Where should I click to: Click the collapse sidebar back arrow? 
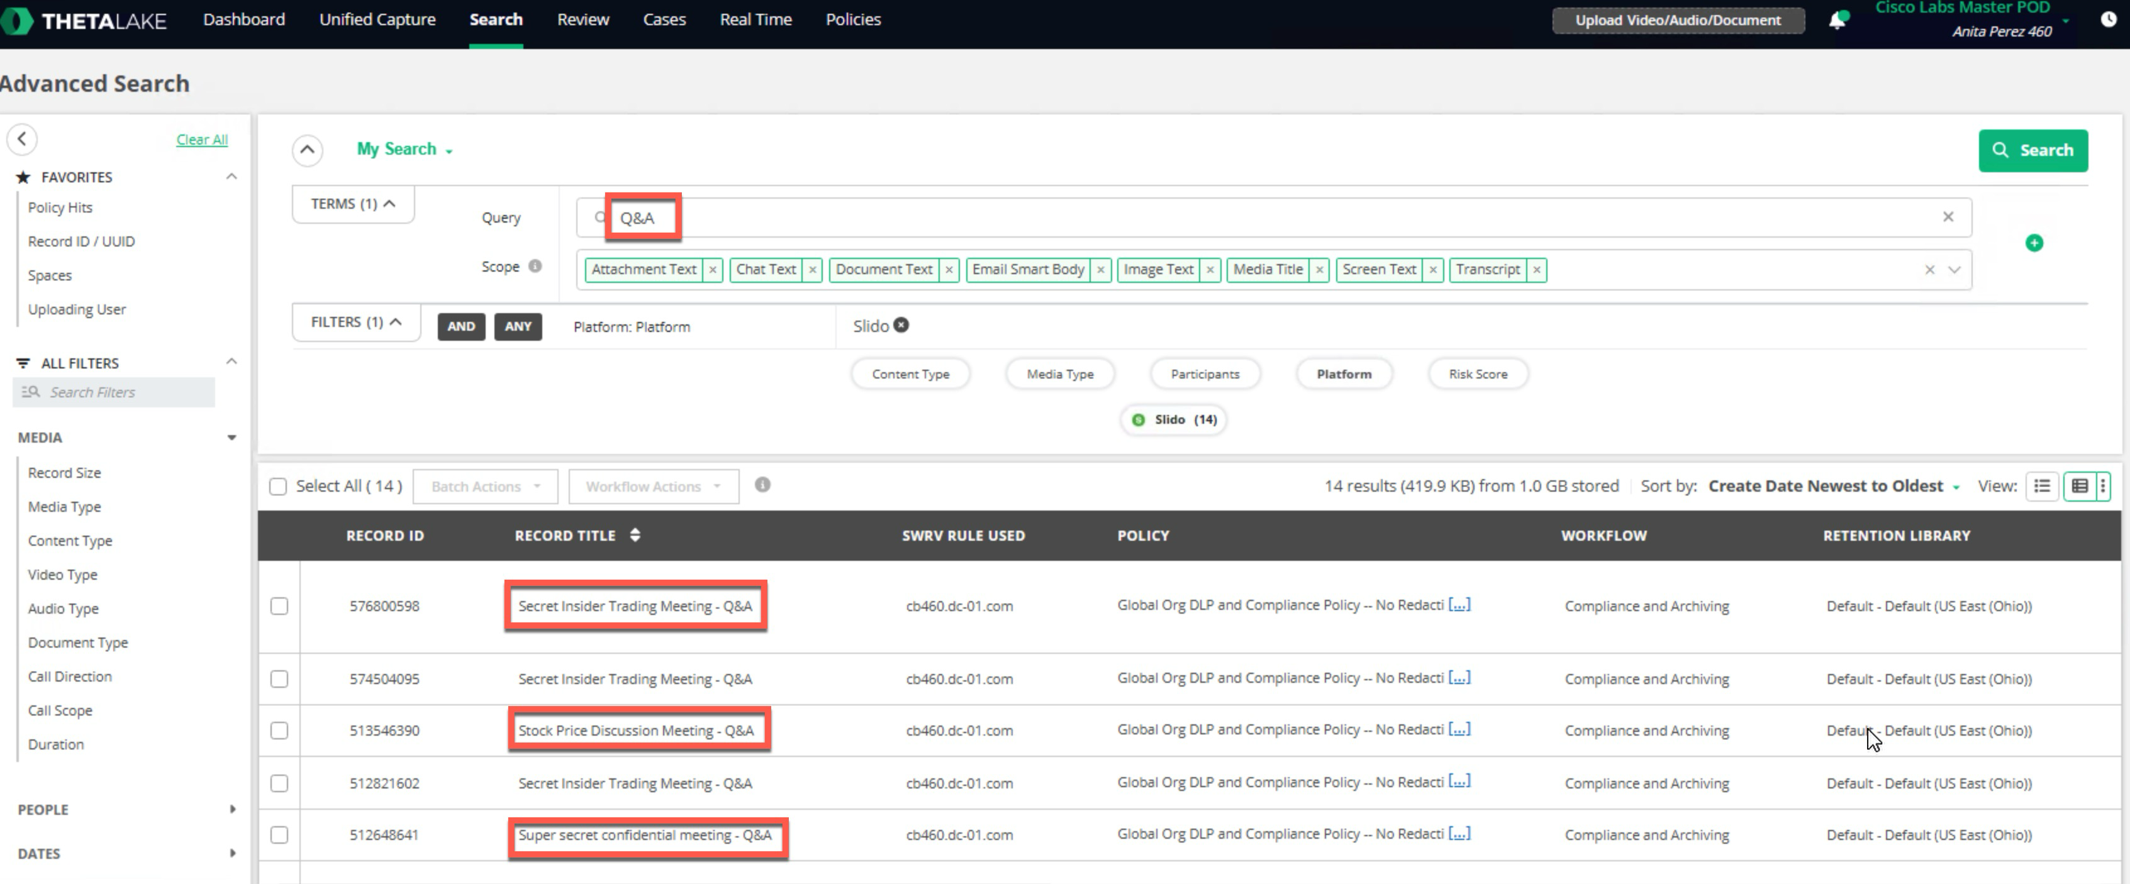22,139
